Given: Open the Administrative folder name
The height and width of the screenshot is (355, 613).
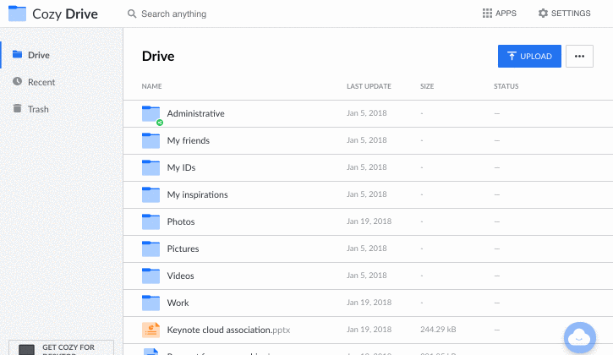Looking at the screenshot, I should pos(196,113).
